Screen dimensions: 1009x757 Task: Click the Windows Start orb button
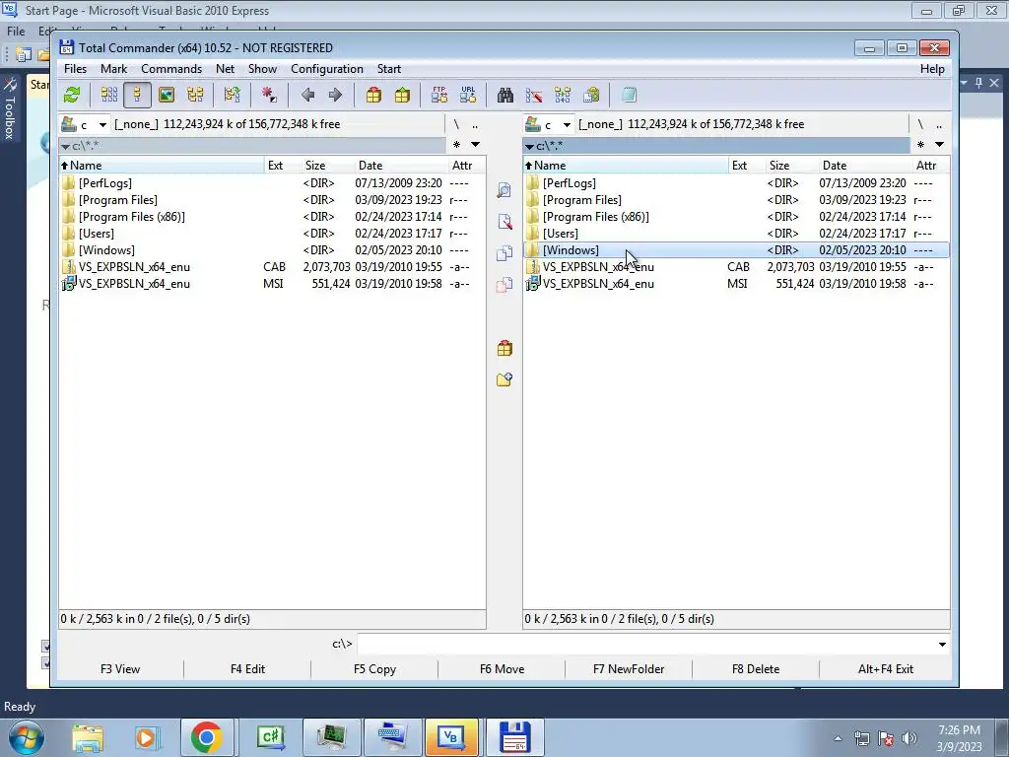pyautogui.click(x=27, y=737)
